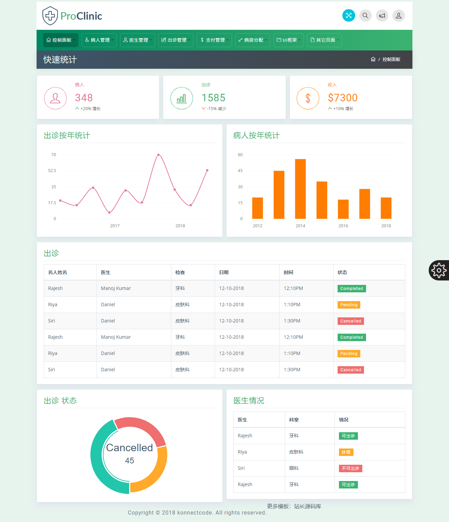The width and height of the screenshot is (449, 522).
Task: Open the 医生管理 dropdown
Action: coord(137,40)
